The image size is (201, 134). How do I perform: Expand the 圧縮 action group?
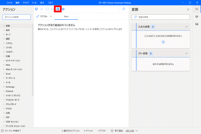(x=4, y=56)
